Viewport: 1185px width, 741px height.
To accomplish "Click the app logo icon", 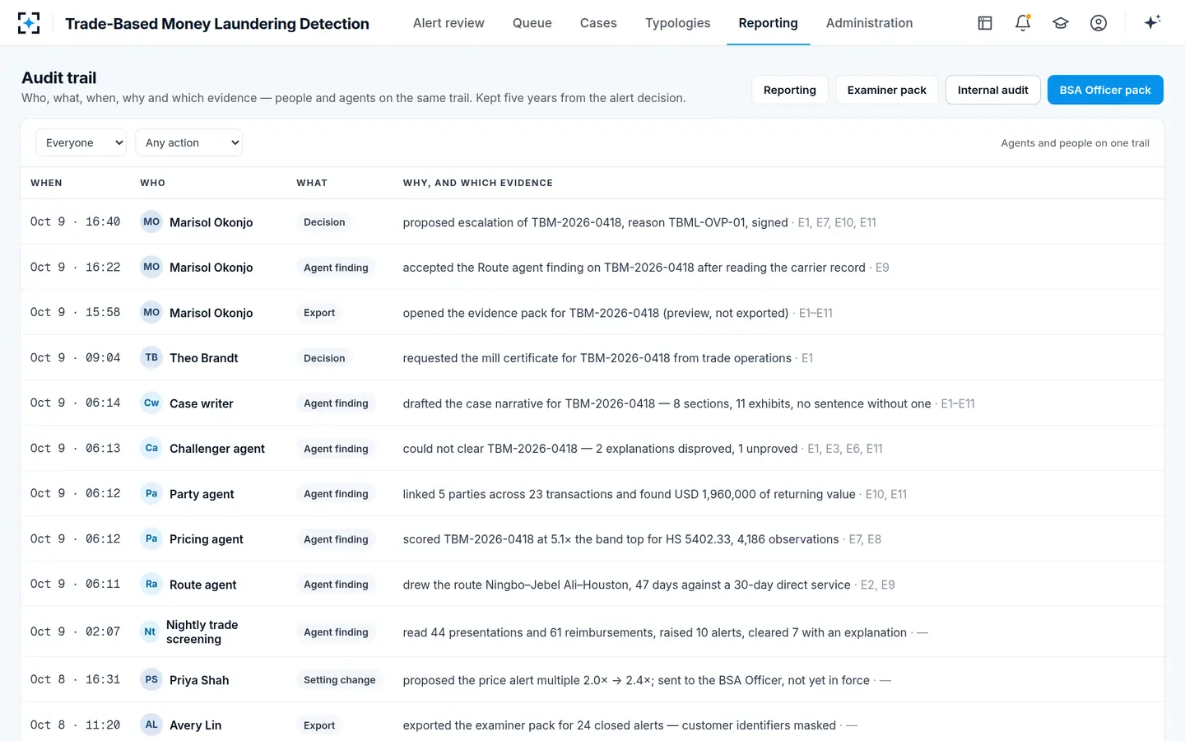I will (29, 23).
